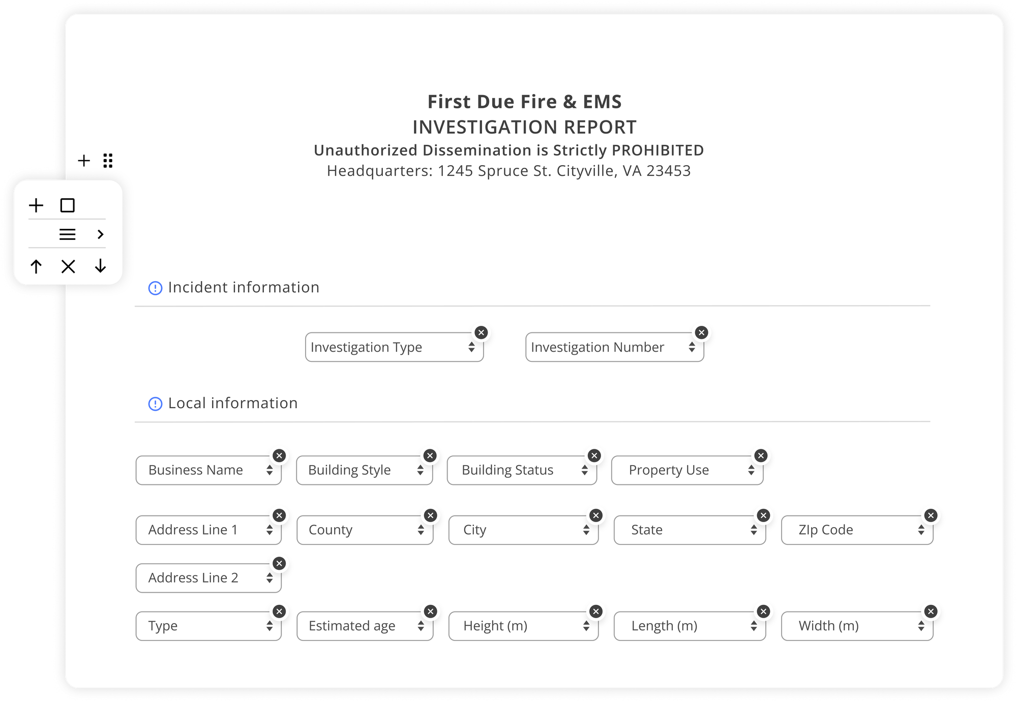Remove the ZIp Code field

click(931, 515)
